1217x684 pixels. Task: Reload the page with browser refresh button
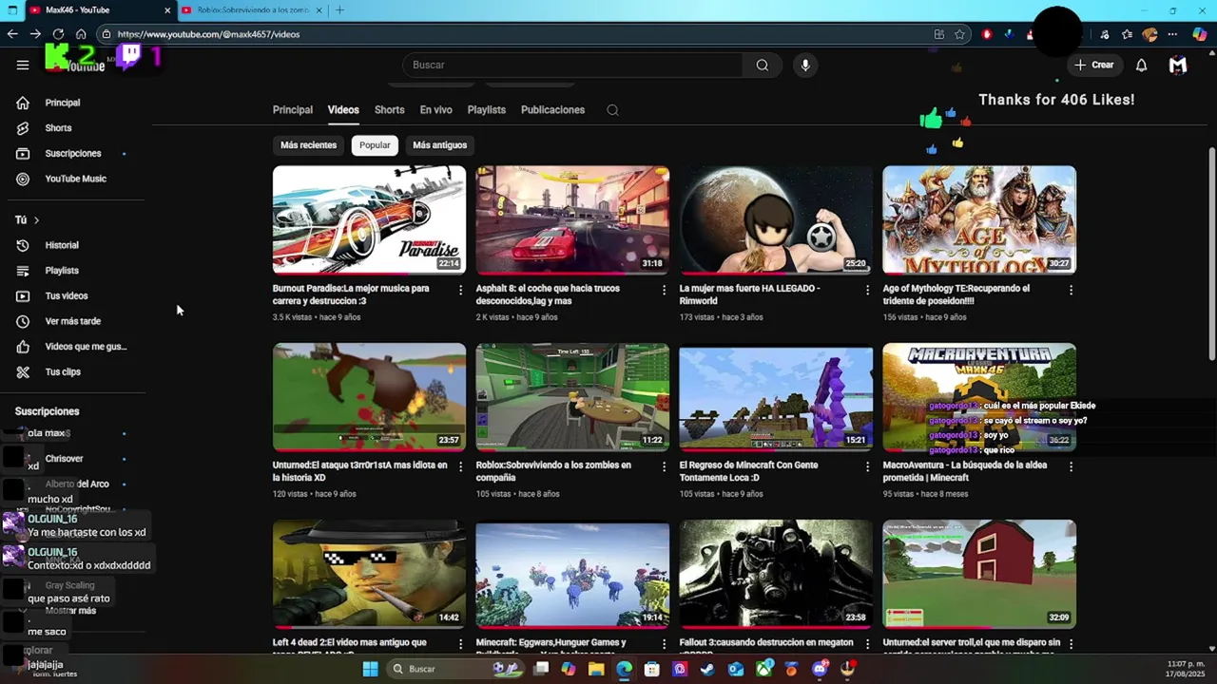pyautogui.click(x=58, y=34)
